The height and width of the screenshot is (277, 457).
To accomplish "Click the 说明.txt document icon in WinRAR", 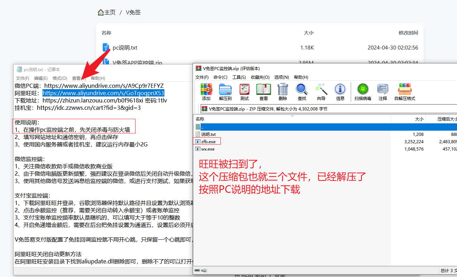I will (198, 134).
